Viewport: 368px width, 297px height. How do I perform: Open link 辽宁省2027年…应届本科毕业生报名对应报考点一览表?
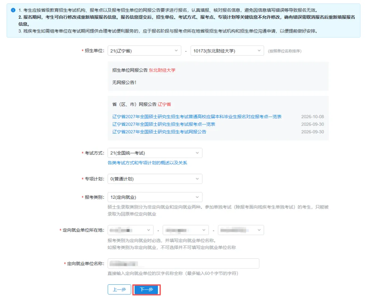(x=197, y=117)
